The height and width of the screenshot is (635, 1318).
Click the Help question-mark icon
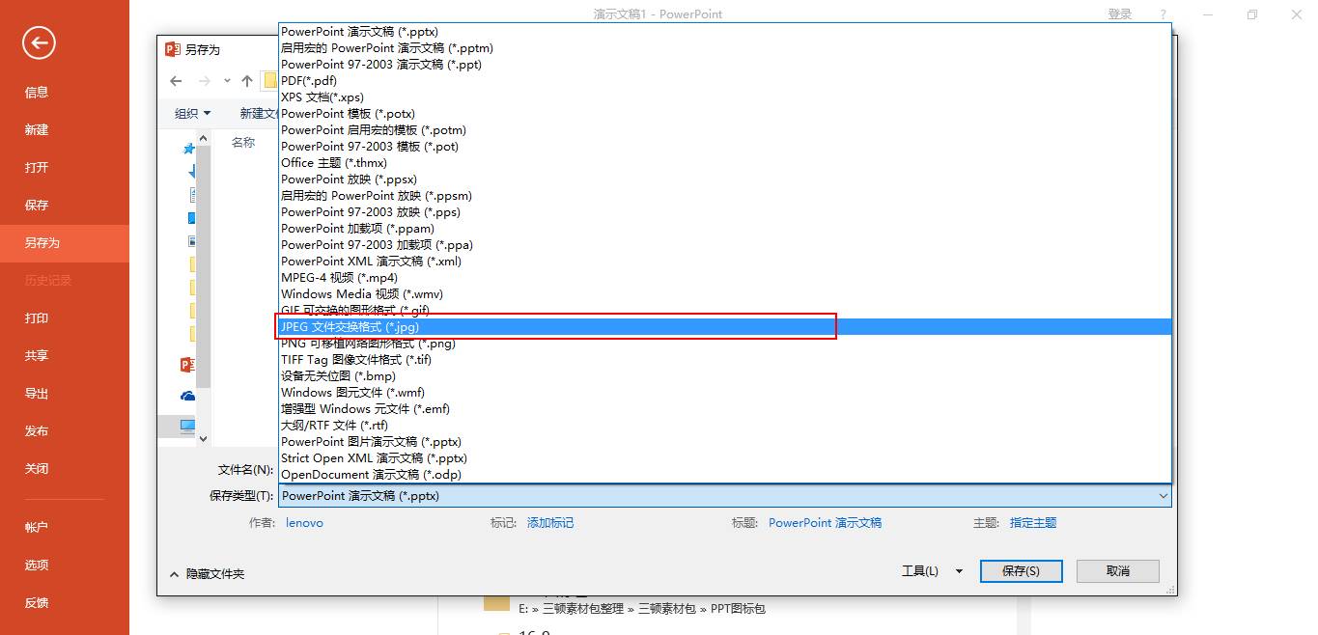1162,14
